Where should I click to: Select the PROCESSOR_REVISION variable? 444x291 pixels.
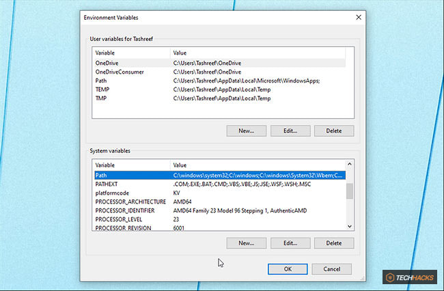tap(220, 227)
